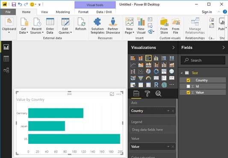The width and height of the screenshot is (228, 158).
Task: Select the funnel chart visual
Action: point(141,78)
